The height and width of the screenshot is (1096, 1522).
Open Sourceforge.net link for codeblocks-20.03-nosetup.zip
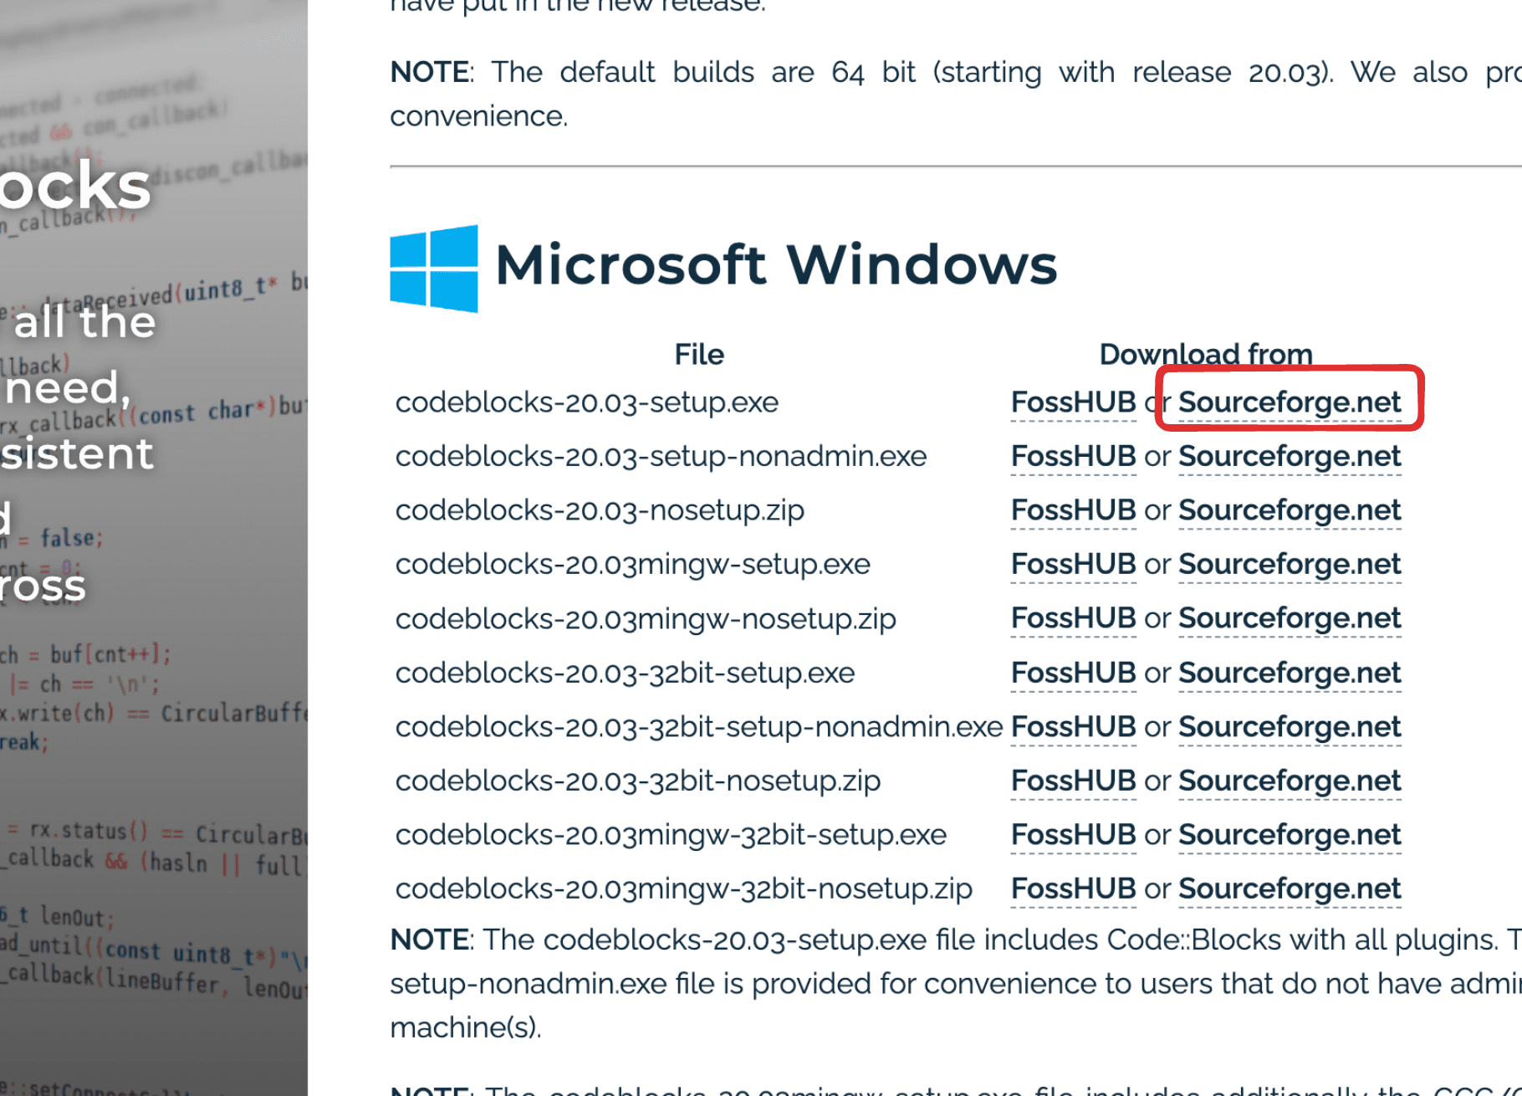click(x=1290, y=510)
